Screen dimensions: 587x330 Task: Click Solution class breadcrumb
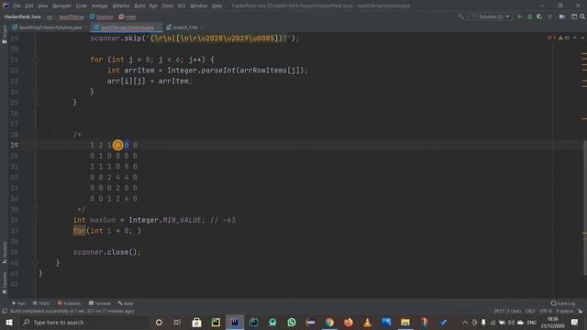(102, 16)
